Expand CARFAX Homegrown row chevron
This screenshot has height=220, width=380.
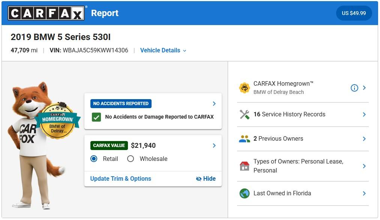[x=364, y=88]
